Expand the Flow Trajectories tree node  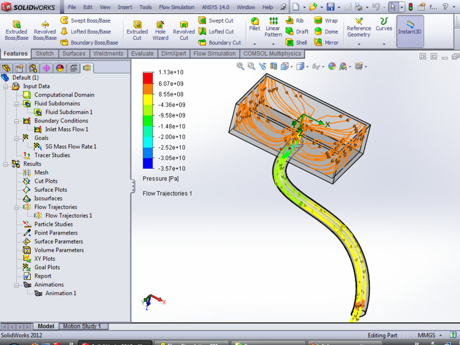pos(16,207)
